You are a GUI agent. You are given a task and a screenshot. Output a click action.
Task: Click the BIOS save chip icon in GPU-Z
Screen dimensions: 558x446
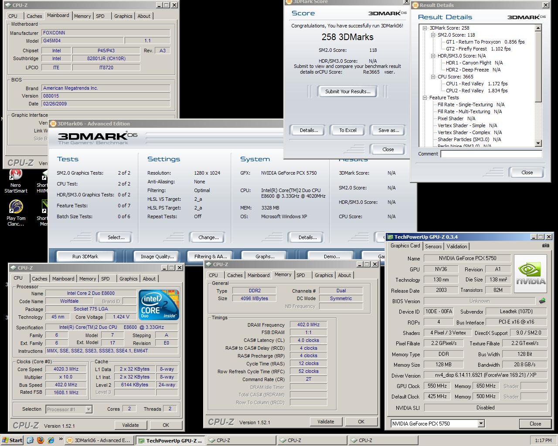[543, 301]
